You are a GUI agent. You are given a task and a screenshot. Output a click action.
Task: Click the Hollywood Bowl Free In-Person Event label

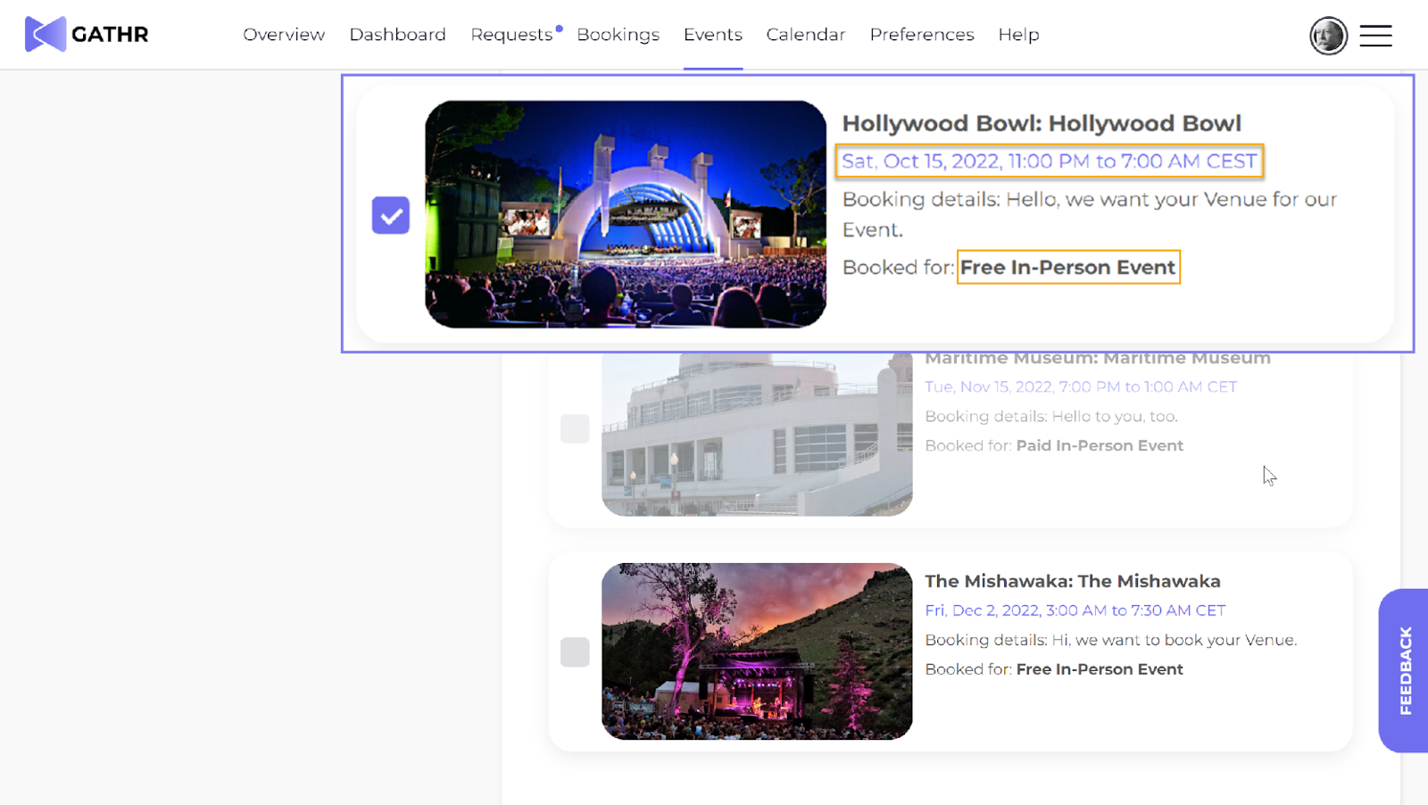(x=1067, y=267)
